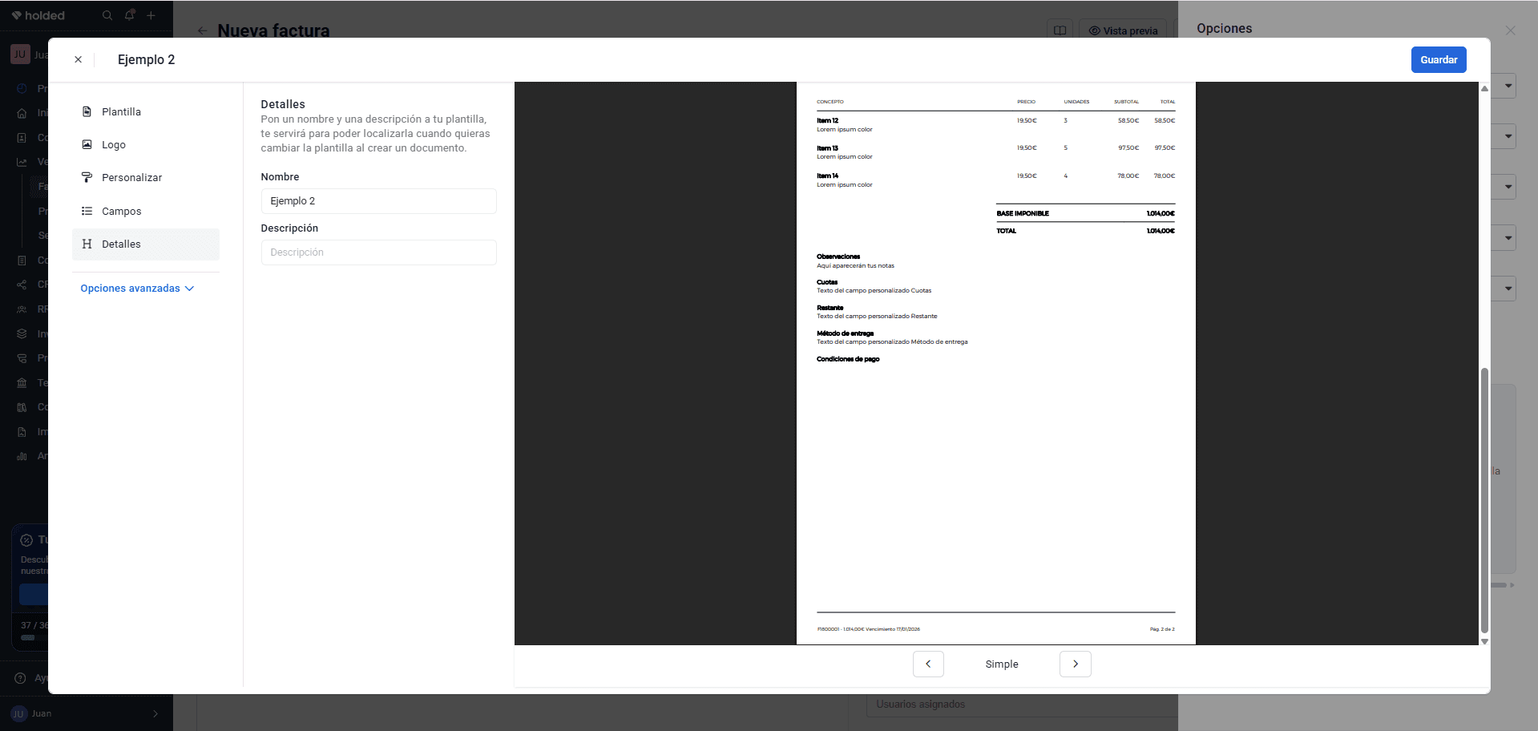The image size is (1538, 731).
Task: Click the scrollbar up arrow in the preview
Action: [1484, 88]
